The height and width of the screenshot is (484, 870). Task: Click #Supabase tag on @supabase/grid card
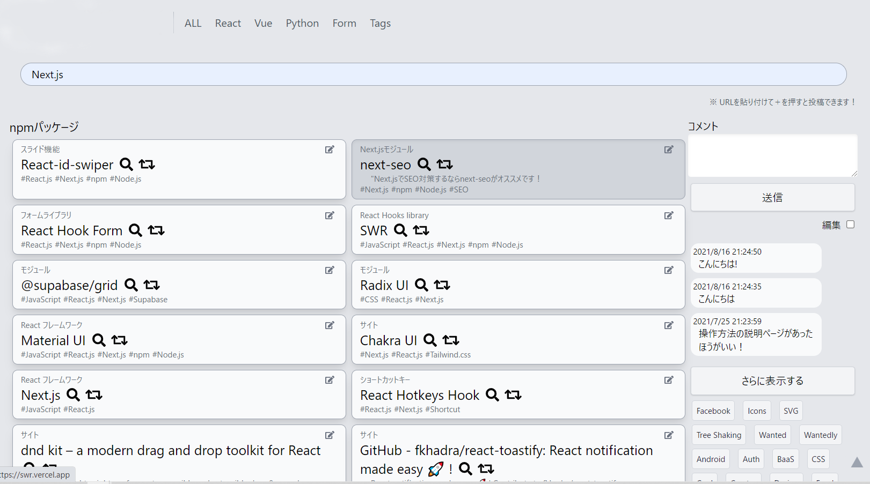(148, 300)
